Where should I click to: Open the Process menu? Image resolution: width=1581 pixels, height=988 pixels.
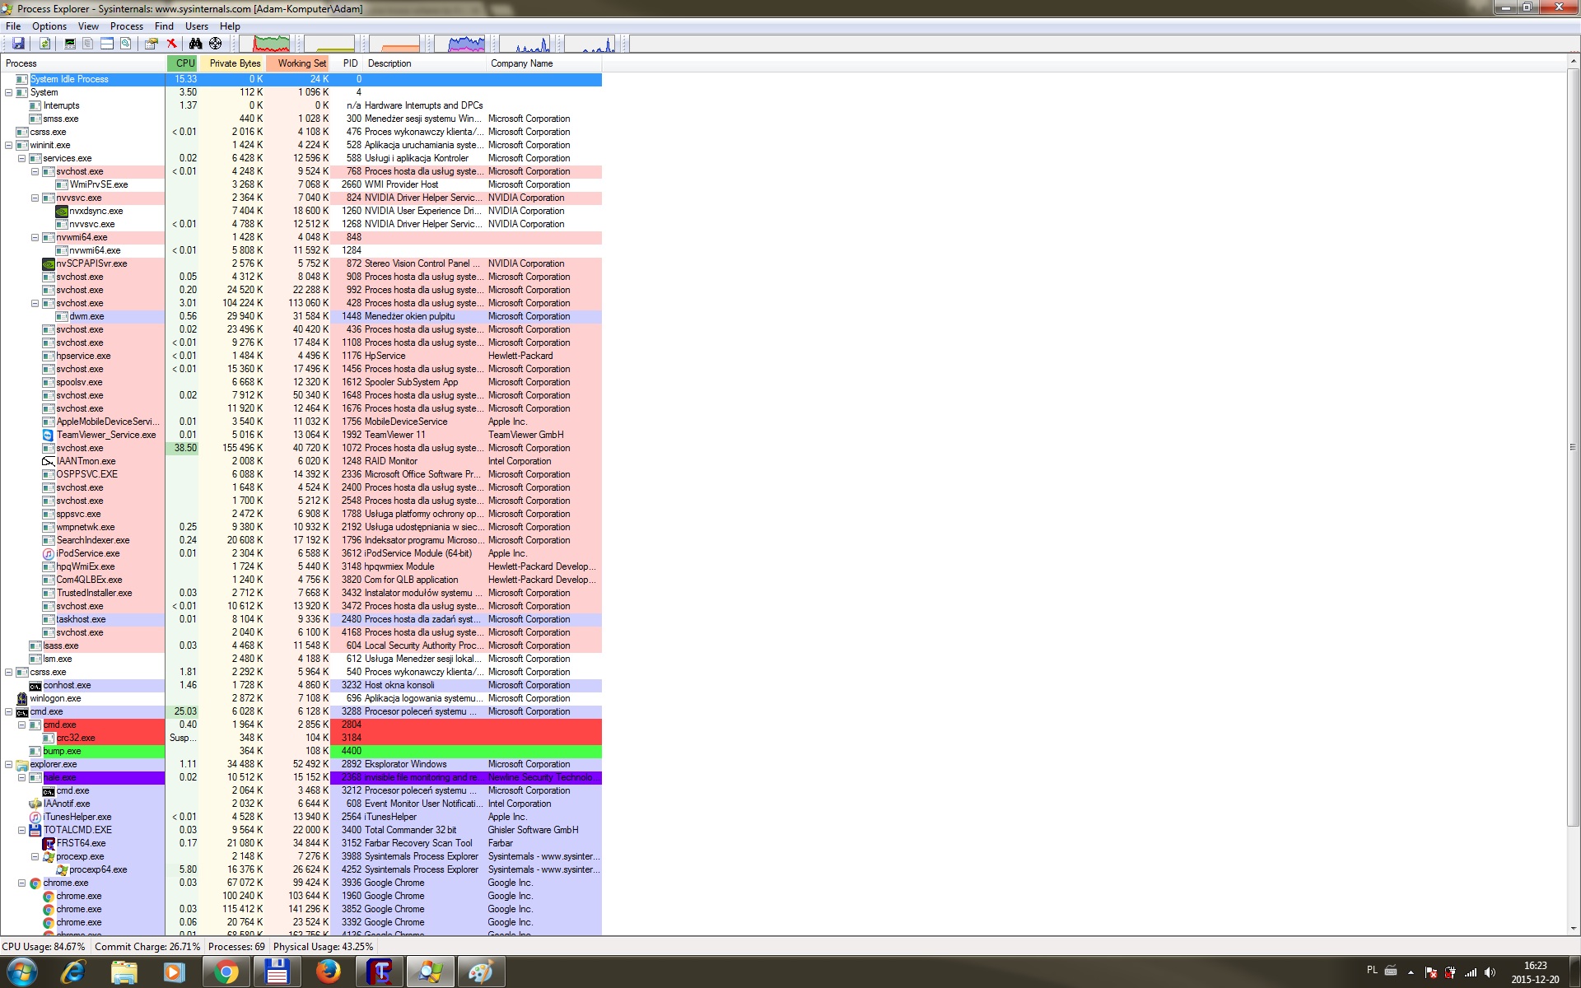point(127,26)
